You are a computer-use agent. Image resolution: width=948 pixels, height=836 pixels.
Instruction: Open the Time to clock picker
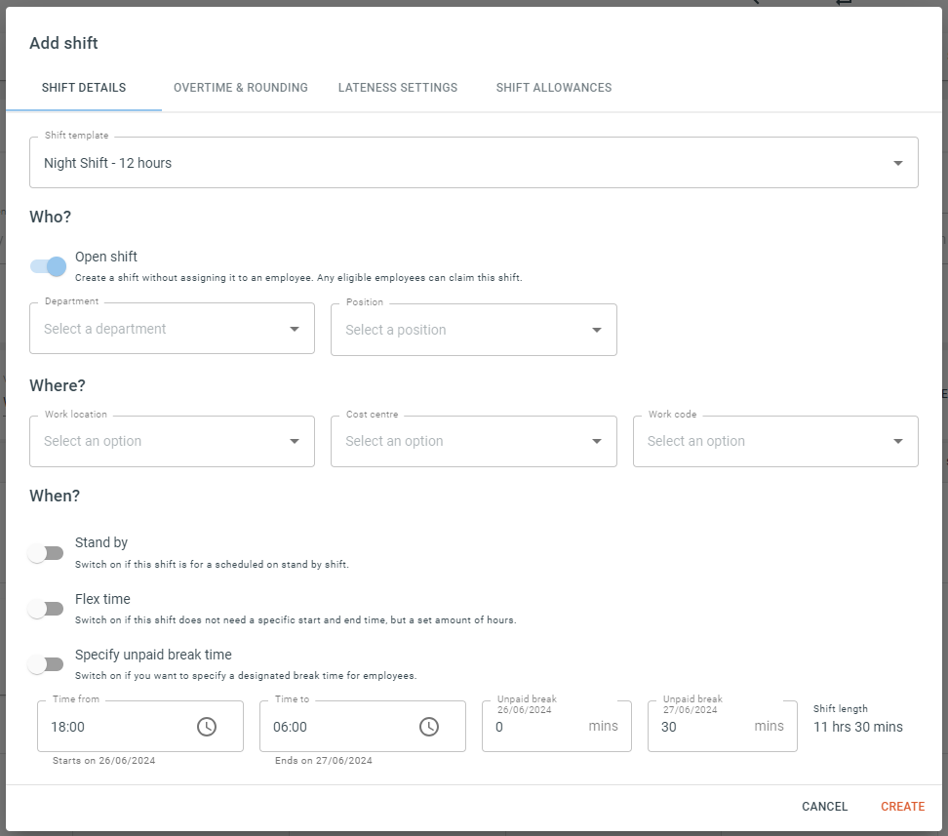tap(429, 727)
